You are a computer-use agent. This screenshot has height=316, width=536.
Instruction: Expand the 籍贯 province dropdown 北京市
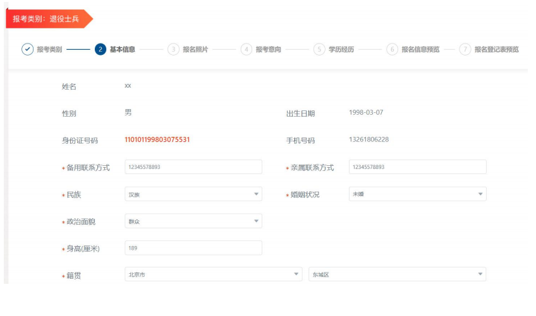click(213, 274)
